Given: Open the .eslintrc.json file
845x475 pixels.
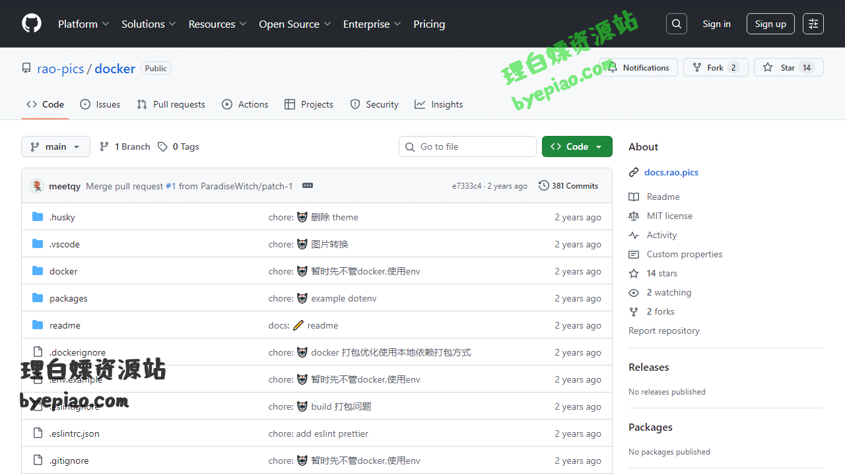Looking at the screenshot, I should pos(75,433).
